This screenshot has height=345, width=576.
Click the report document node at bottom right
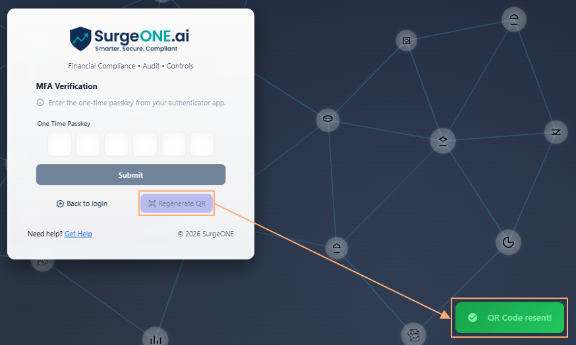coord(413,334)
